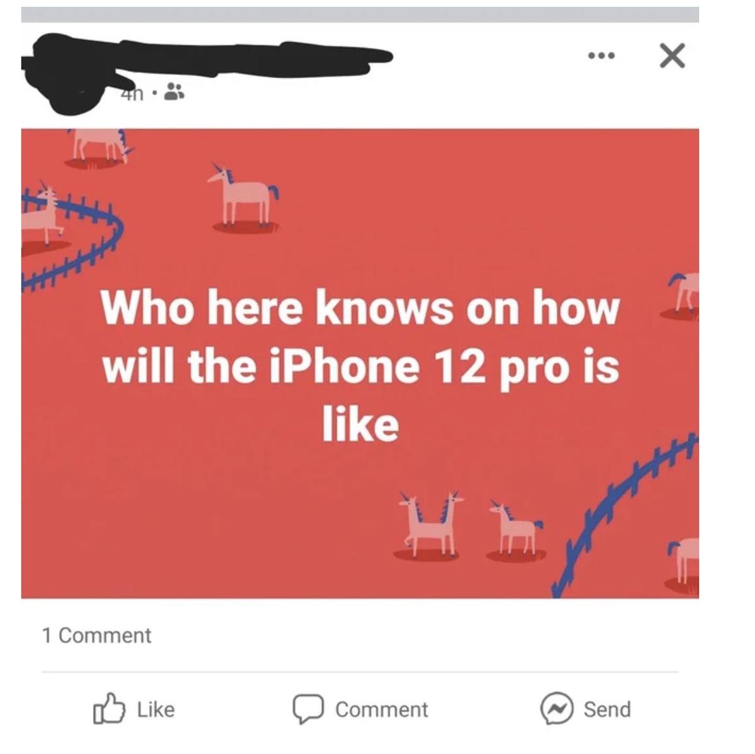Screen dimensions: 755x754
Task: Open the 1 Comment link
Action: pos(97,635)
